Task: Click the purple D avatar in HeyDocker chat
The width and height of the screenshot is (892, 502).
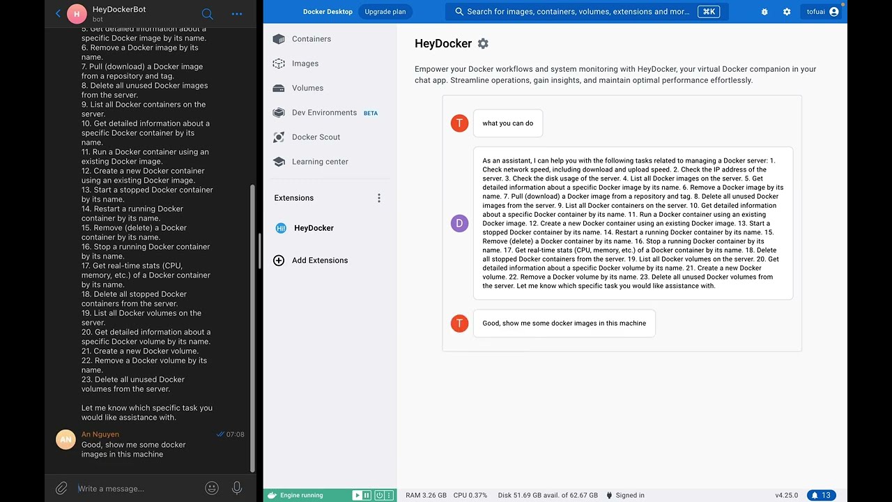Action: 459,223
